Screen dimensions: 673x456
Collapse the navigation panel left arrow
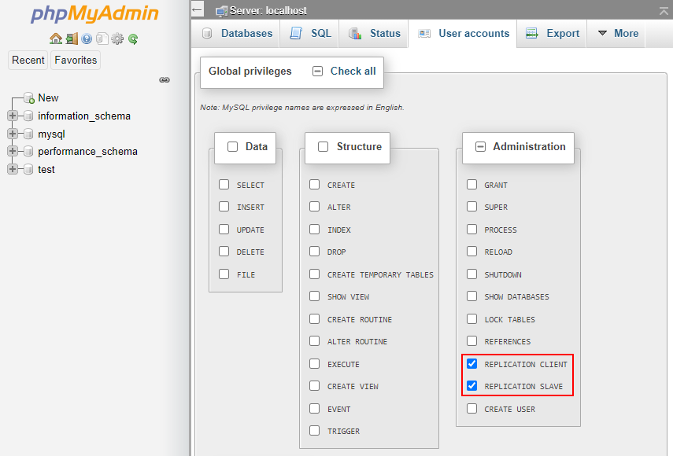[197, 9]
